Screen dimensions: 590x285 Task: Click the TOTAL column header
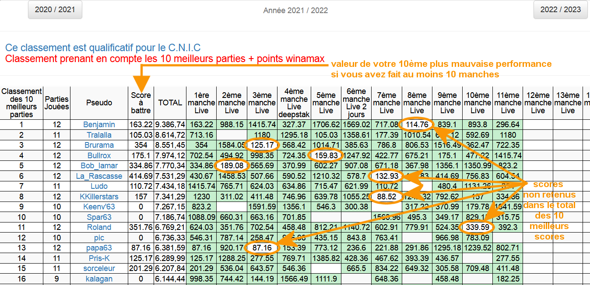pyautogui.click(x=170, y=103)
